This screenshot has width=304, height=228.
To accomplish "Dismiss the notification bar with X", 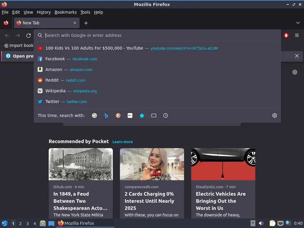I will click(x=297, y=56).
